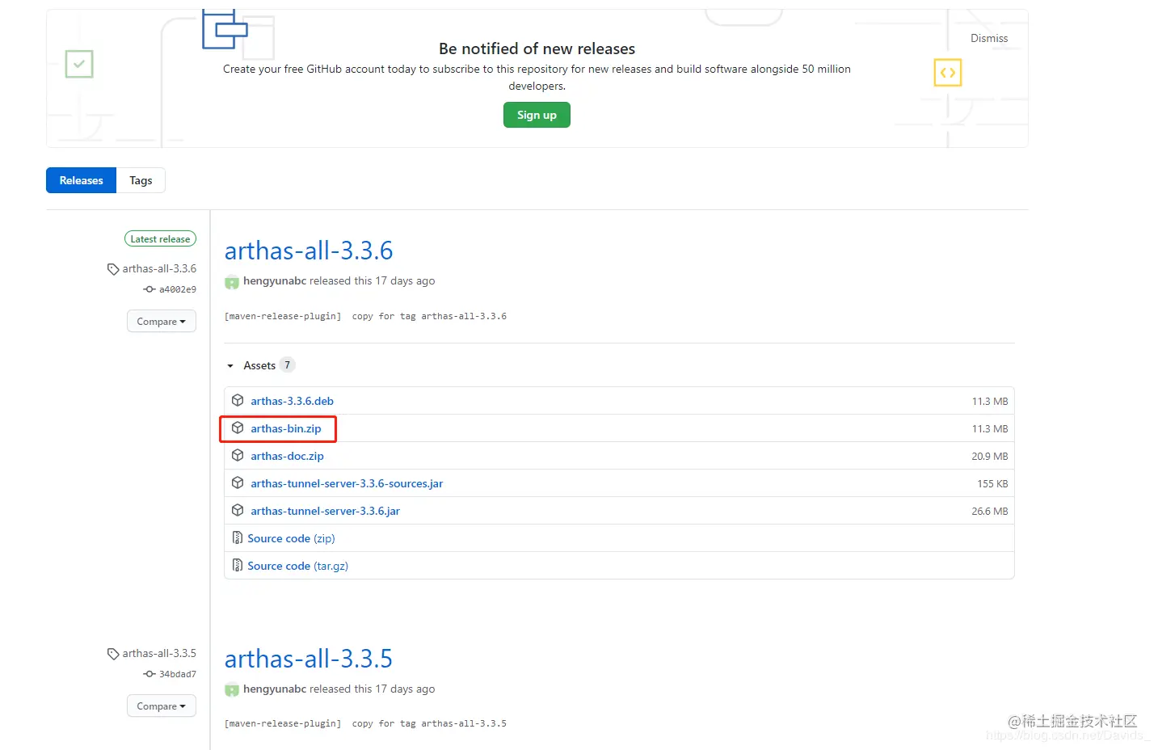Click release note text for tag arthas-all-3.3.6
The width and height of the screenshot is (1158, 750).
365,316
